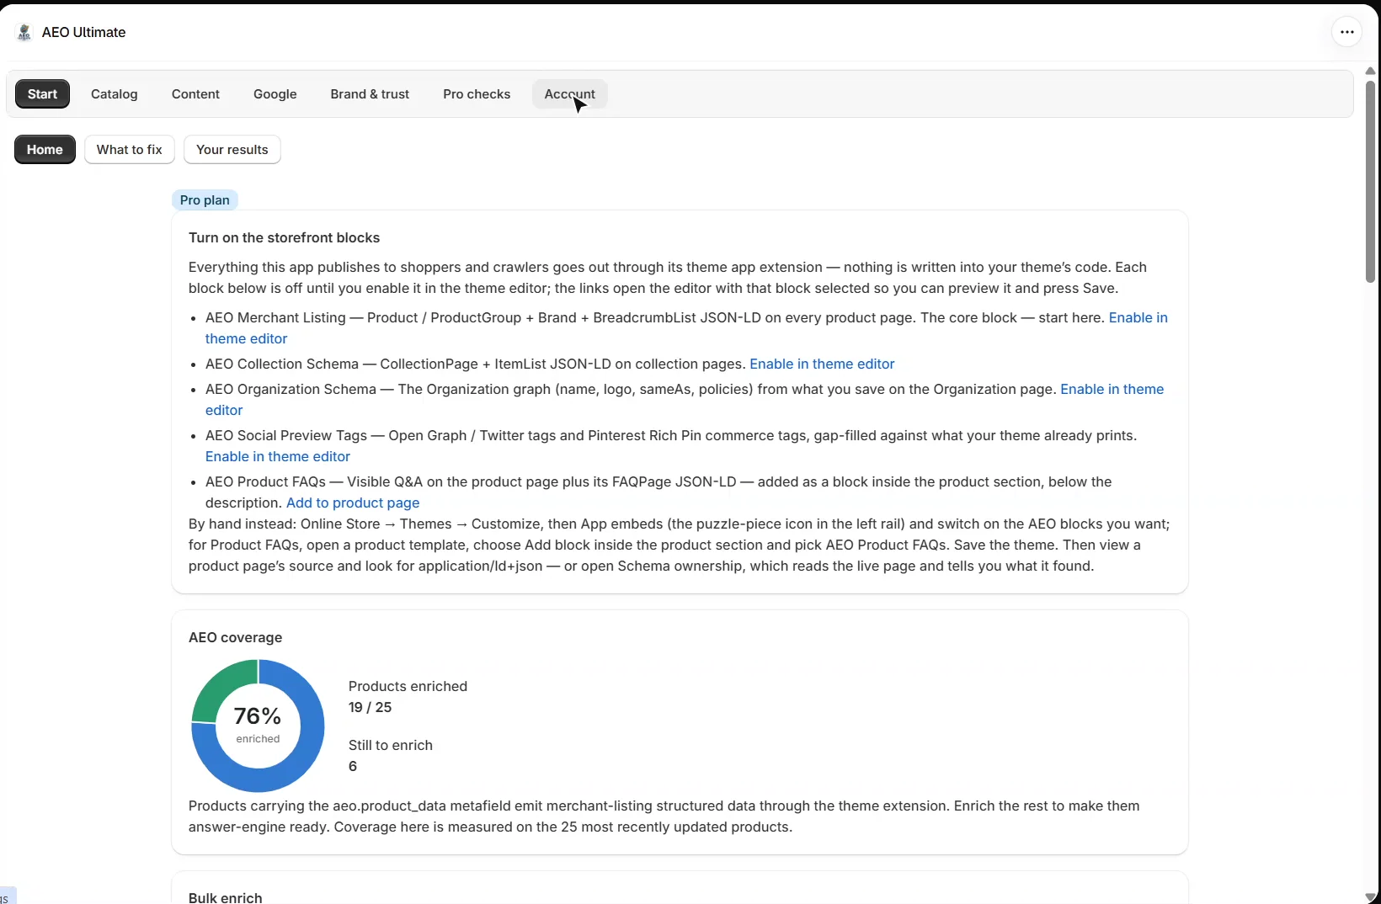
Task: Click the AEO Ultimate app logo icon
Action: coord(24,32)
